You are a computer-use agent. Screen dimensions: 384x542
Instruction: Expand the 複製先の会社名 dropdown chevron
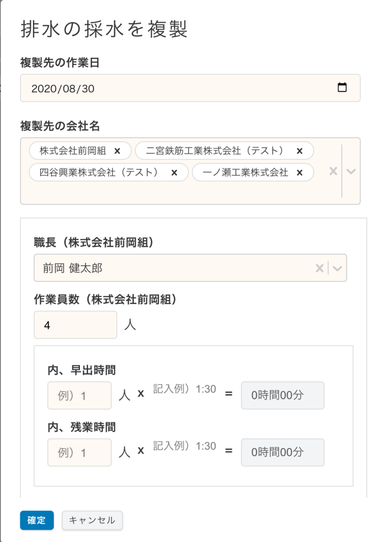tap(351, 171)
